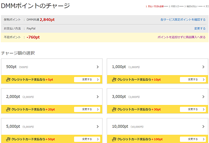
Task: Click クレジットカード支払なら+10pt bonus text
Action: coord(139,80)
